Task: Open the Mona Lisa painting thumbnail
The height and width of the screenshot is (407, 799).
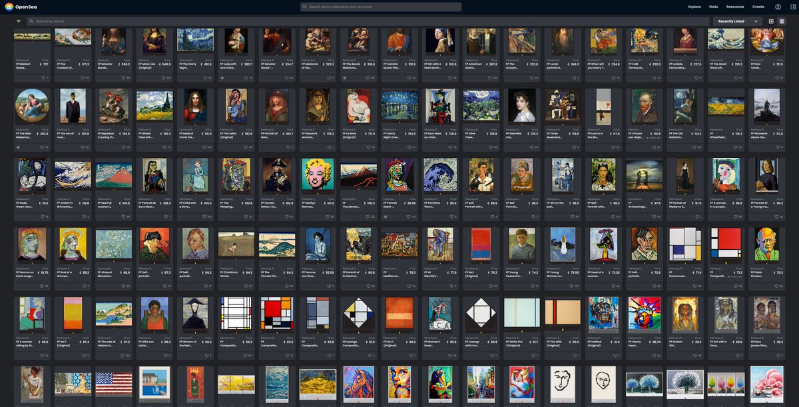Action: coord(154,41)
